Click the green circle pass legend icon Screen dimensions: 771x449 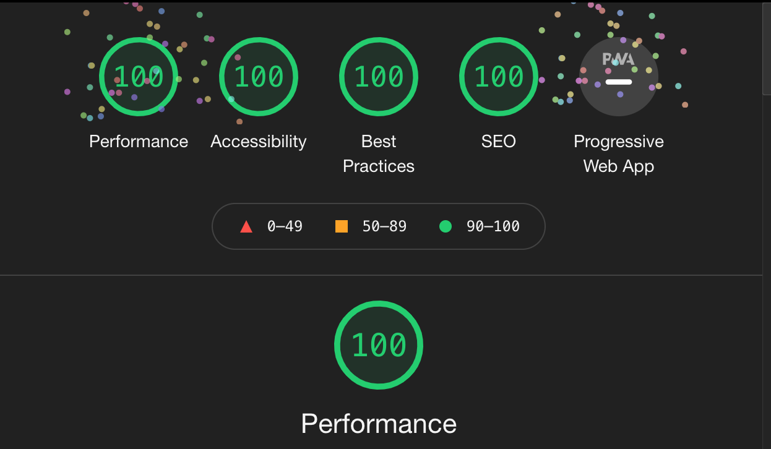[x=446, y=226]
